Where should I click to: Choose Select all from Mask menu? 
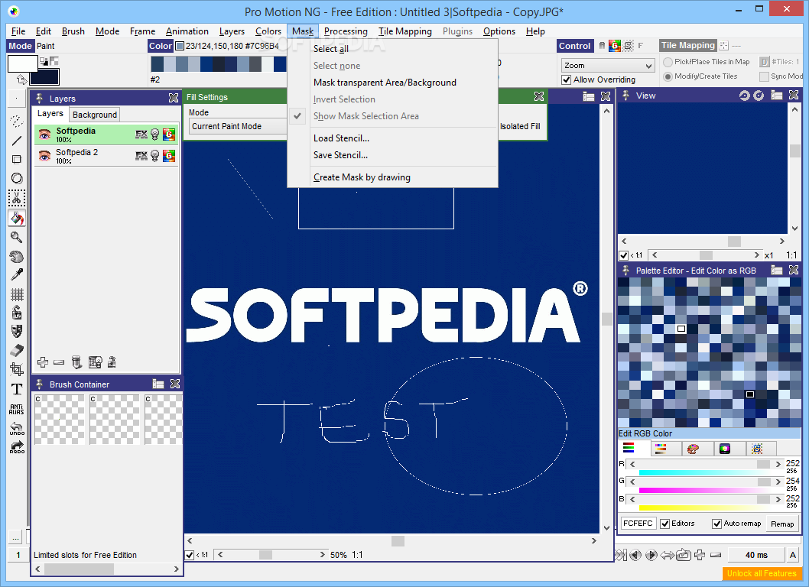pyautogui.click(x=331, y=49)
